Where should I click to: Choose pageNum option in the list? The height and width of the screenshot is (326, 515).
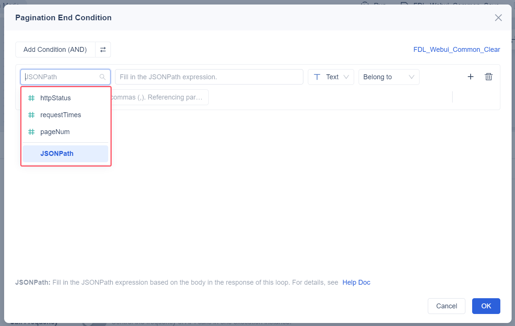click(x=65, y=132)
